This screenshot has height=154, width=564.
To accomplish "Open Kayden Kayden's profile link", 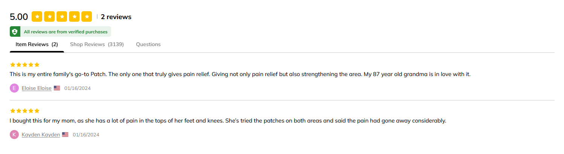I will (x=41, y=135).
